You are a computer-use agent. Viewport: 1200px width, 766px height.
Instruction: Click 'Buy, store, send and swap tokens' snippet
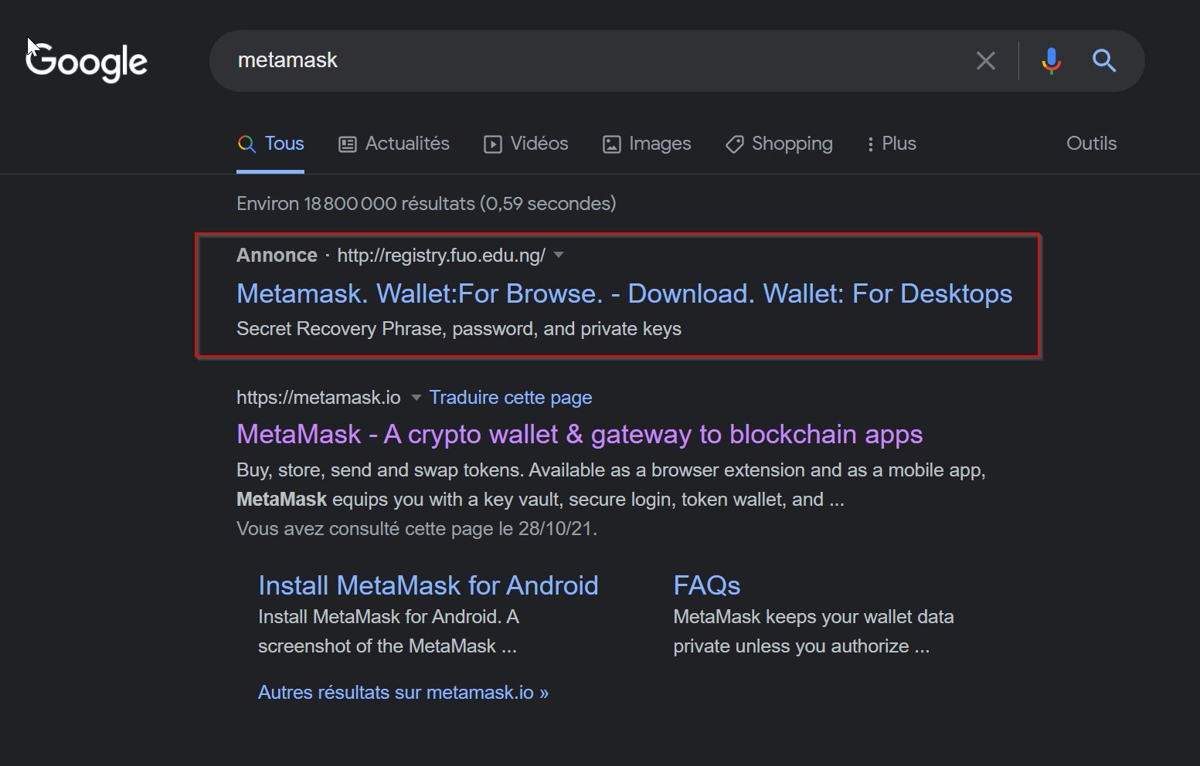tap(611, 485)
